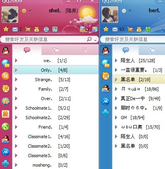Open the 93 unread mail icon
The height and width of the screenshot is (169, 165).
115,29
